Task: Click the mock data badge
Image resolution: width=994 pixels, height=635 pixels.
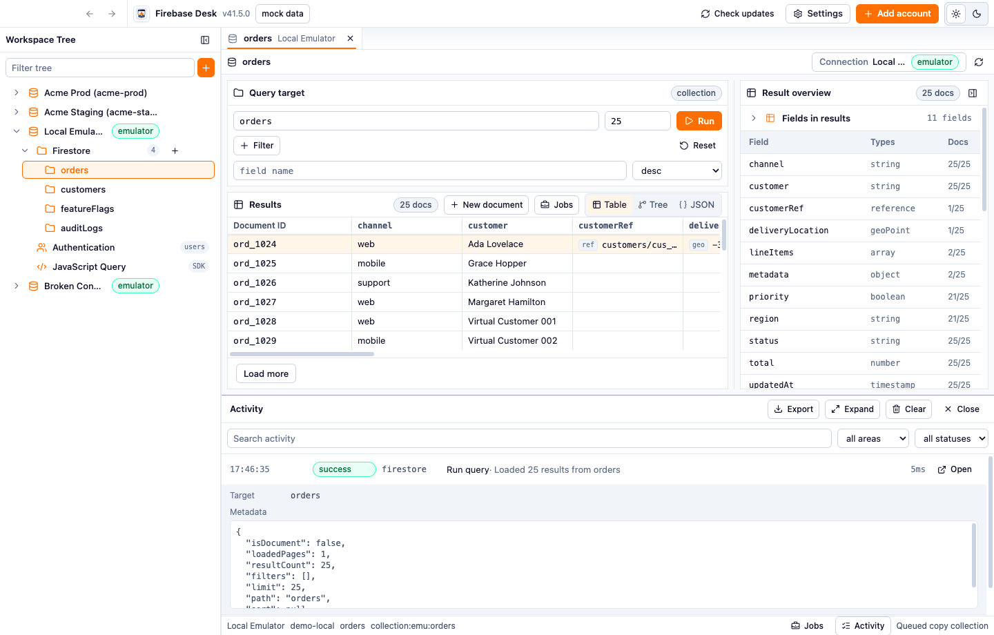Action: click(x=282, y=14)
